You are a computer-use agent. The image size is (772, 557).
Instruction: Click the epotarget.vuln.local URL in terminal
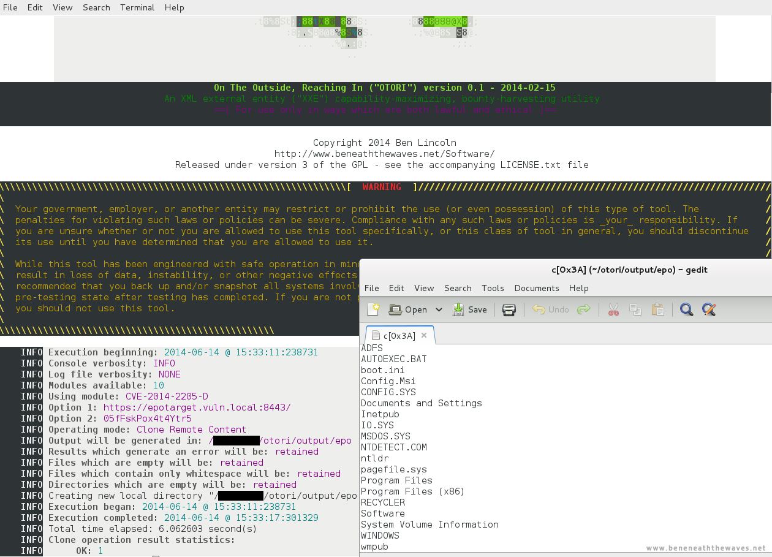(x=197, y=407)
